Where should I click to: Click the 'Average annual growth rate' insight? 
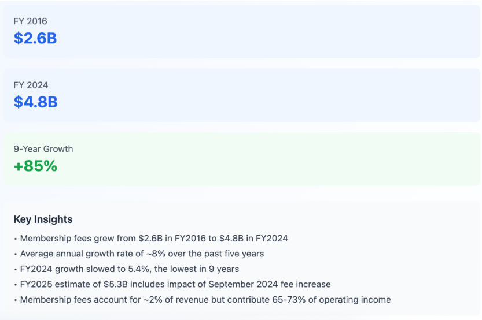pos(141,254)
